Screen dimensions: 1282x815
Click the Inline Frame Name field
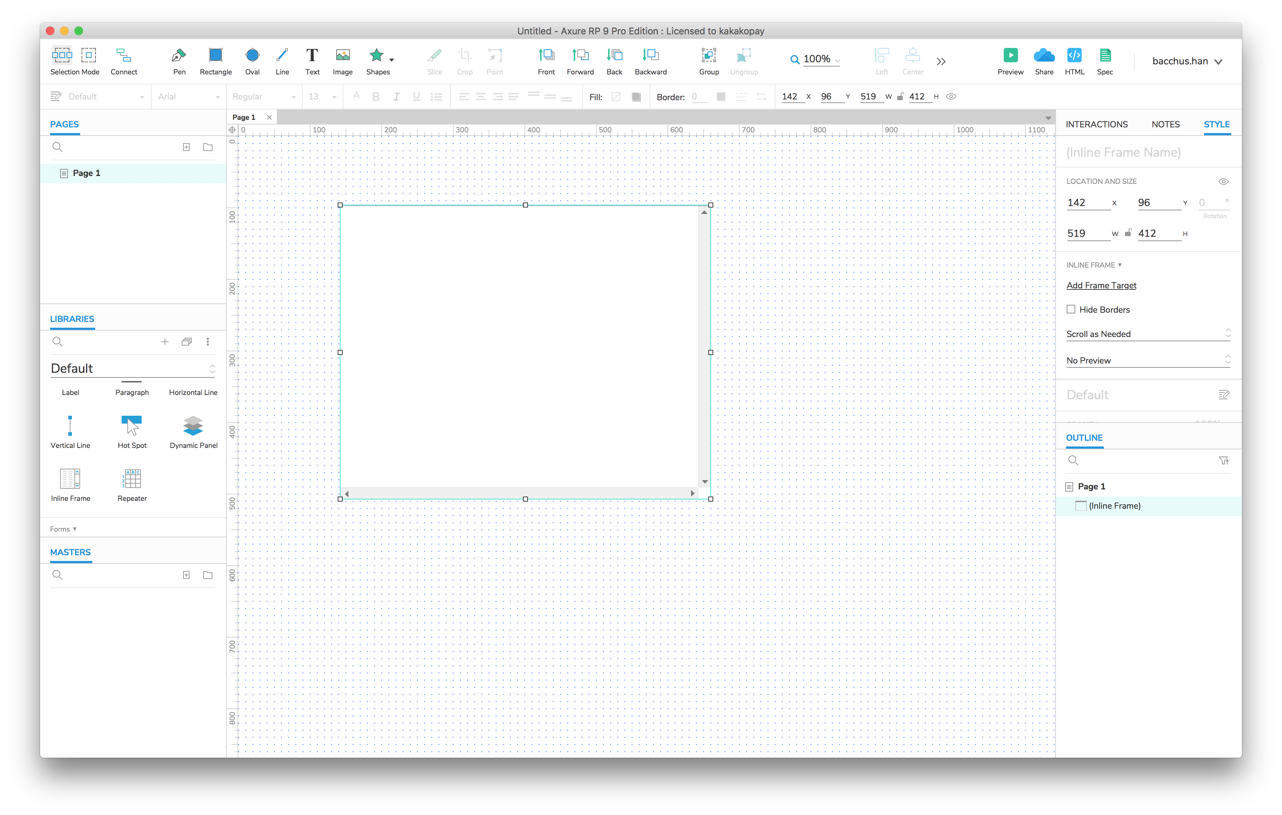click(x=1123, y=153)
